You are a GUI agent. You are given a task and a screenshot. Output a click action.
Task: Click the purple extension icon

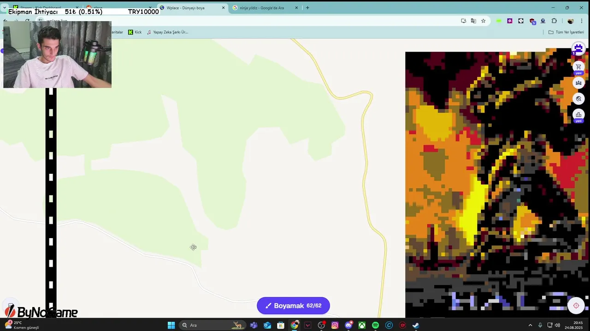click(x=510, y=21)
